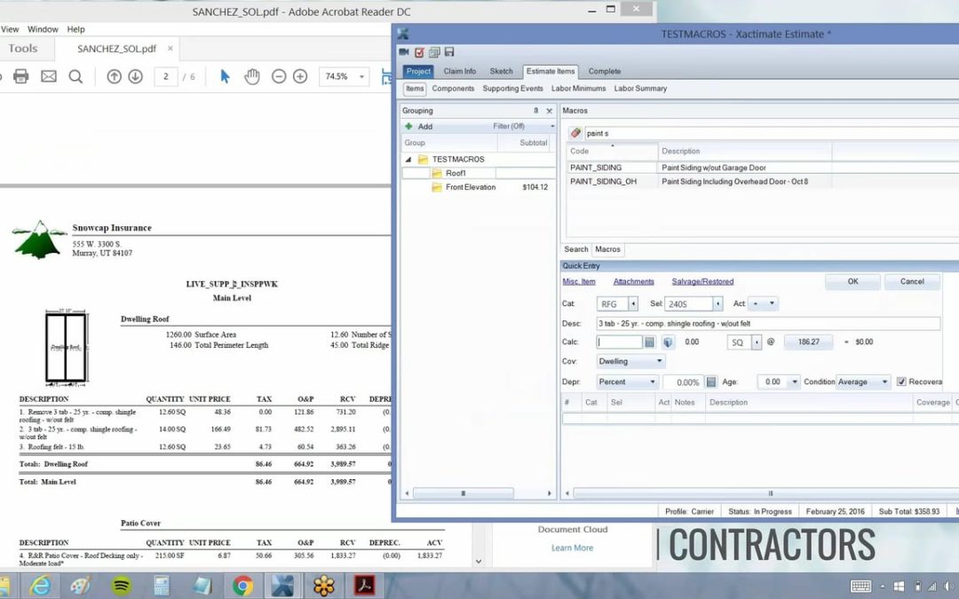
Task: Open the Labor Minimums subtab
Action: click(x=579, y=89)
